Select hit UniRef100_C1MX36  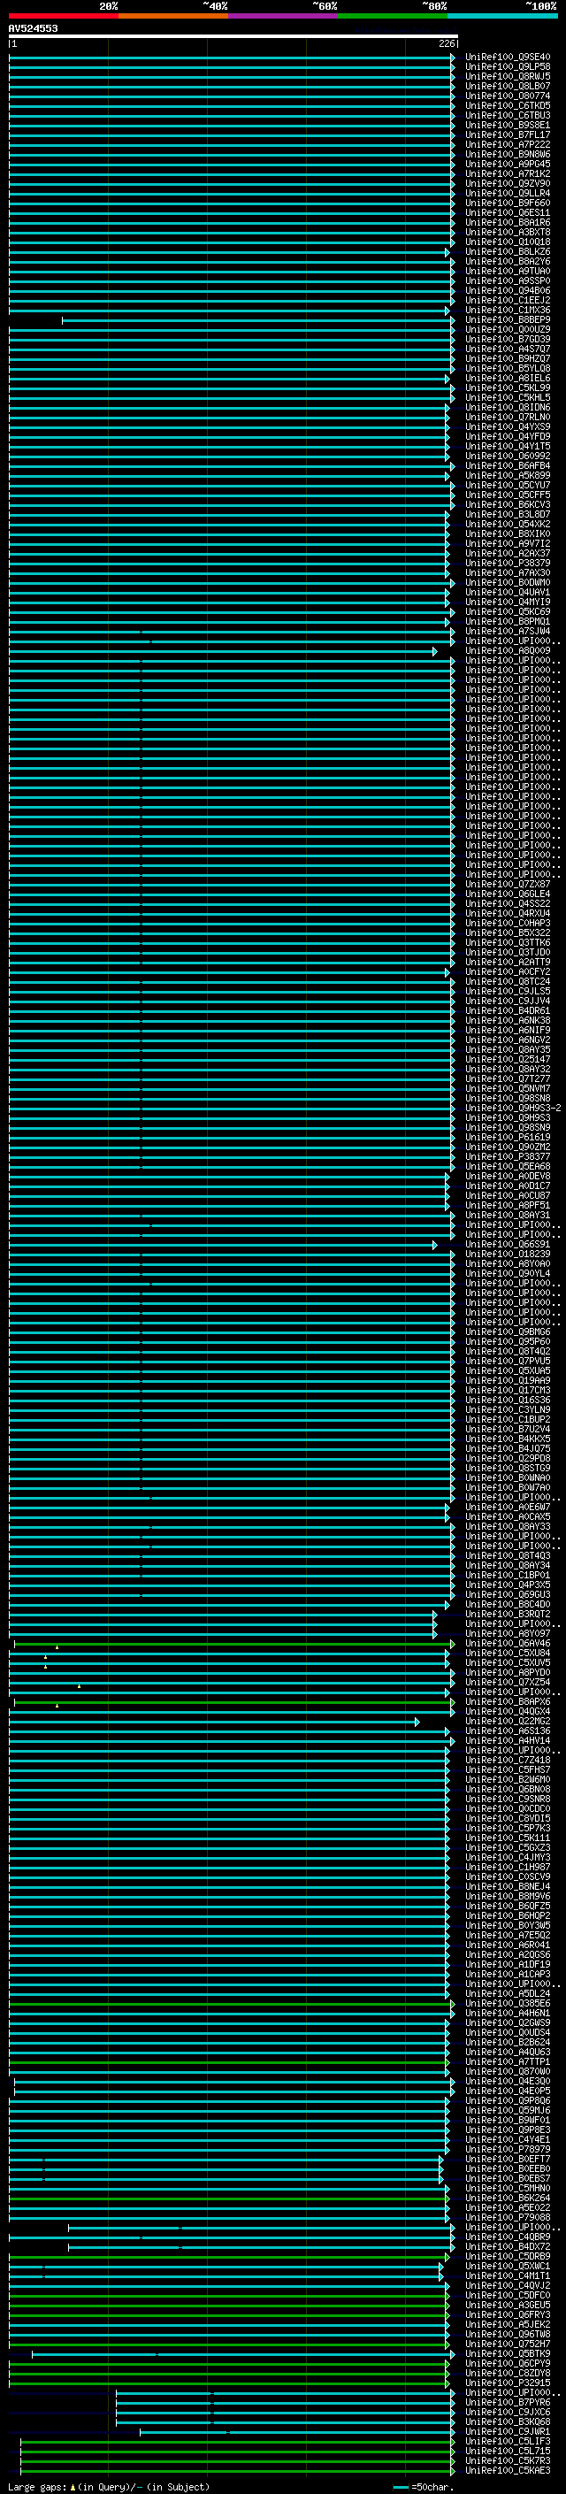click(x=508, y=310)
